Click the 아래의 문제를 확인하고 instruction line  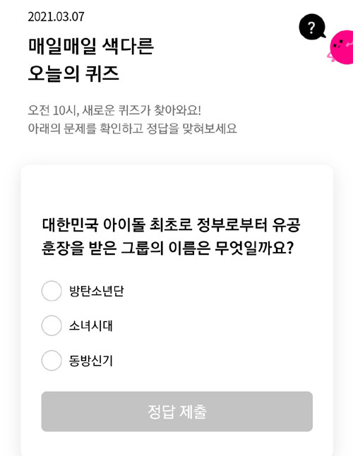[133, 128]
